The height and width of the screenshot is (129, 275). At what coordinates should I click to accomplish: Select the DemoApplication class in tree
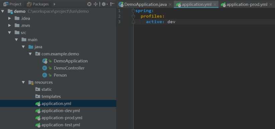(x=58, y=61)
